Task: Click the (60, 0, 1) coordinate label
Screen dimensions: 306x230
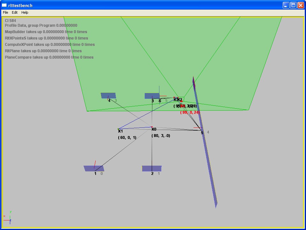Action: click(127, 138)
